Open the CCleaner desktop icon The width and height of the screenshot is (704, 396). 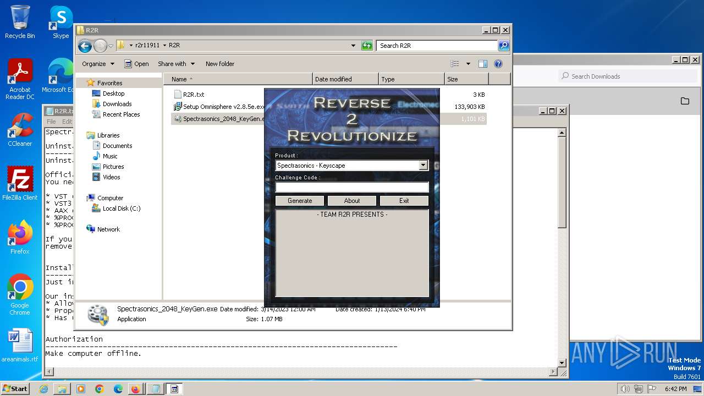point(20,130)
